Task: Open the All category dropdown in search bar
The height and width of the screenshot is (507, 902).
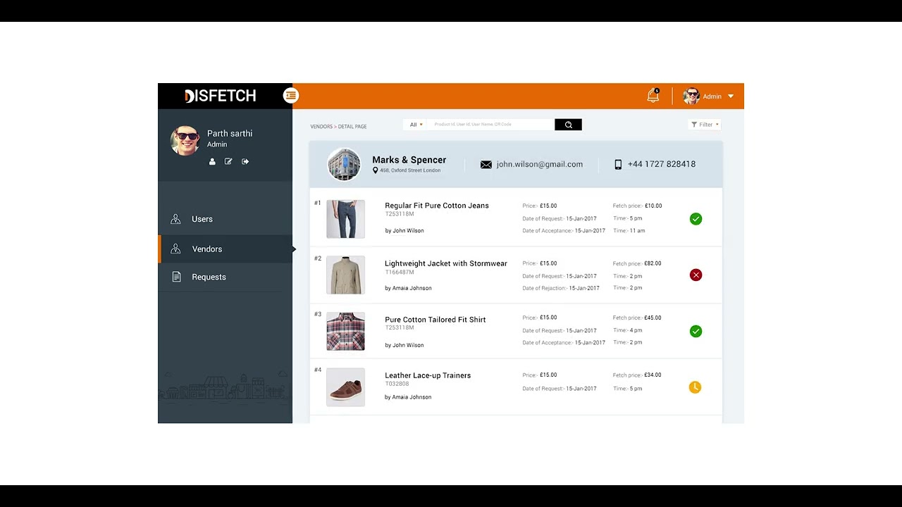Action: tap(415, 124)
